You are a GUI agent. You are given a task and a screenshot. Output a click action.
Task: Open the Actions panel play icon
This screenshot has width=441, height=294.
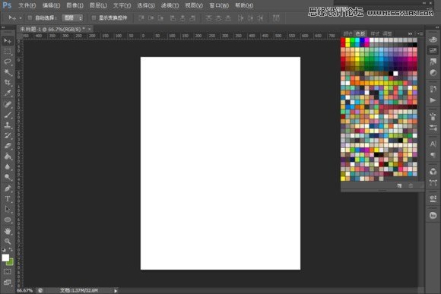pos(433,100)
